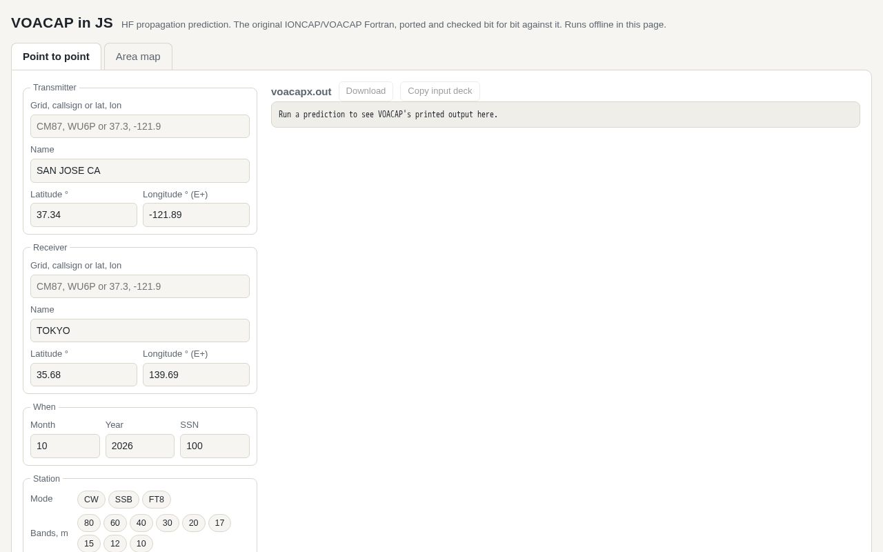
Task: Edit the Receiver name TOKYO
Action: point(140,331)
